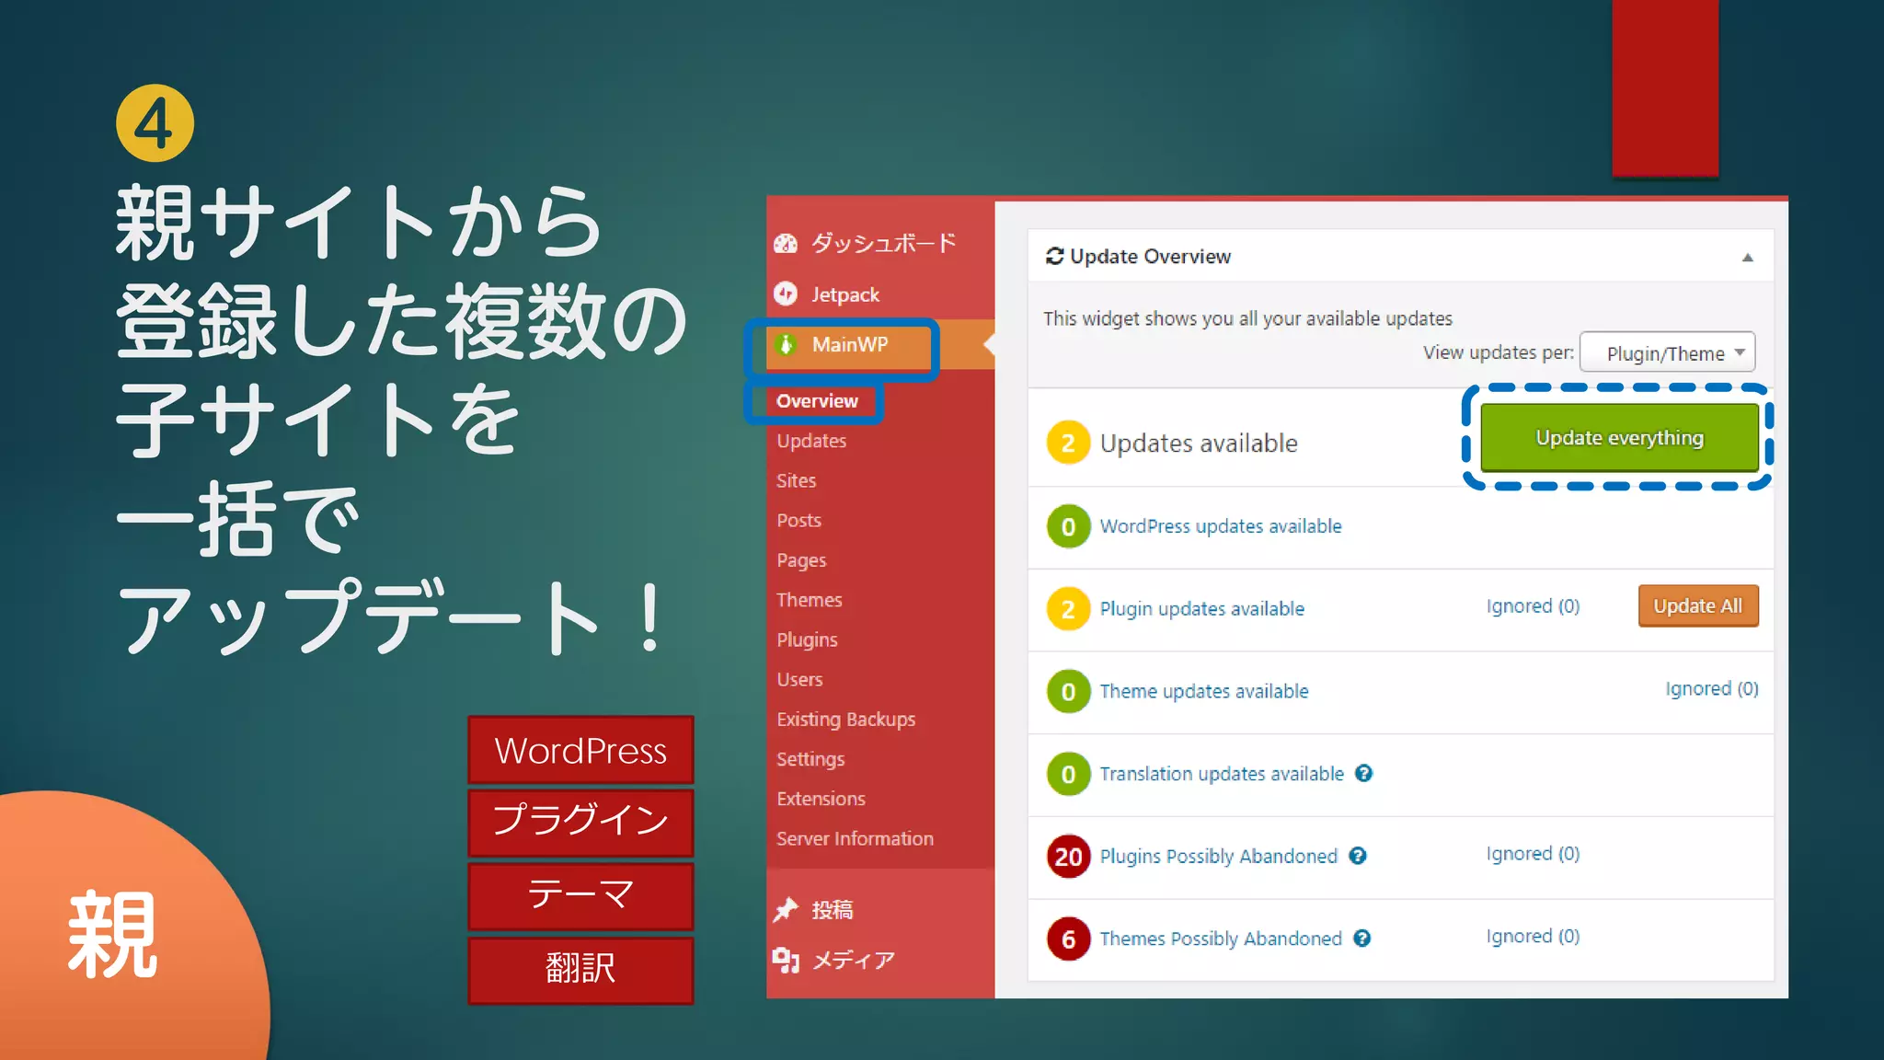Open the Overview submenu item

click(x=816, y=401)
